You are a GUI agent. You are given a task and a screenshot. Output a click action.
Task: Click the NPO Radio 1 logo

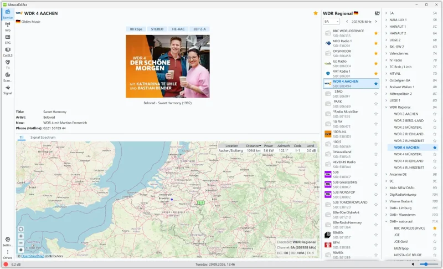pos(328,43)
